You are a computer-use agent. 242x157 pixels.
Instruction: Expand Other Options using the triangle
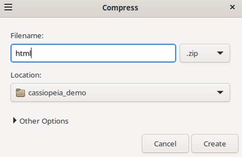15,121
